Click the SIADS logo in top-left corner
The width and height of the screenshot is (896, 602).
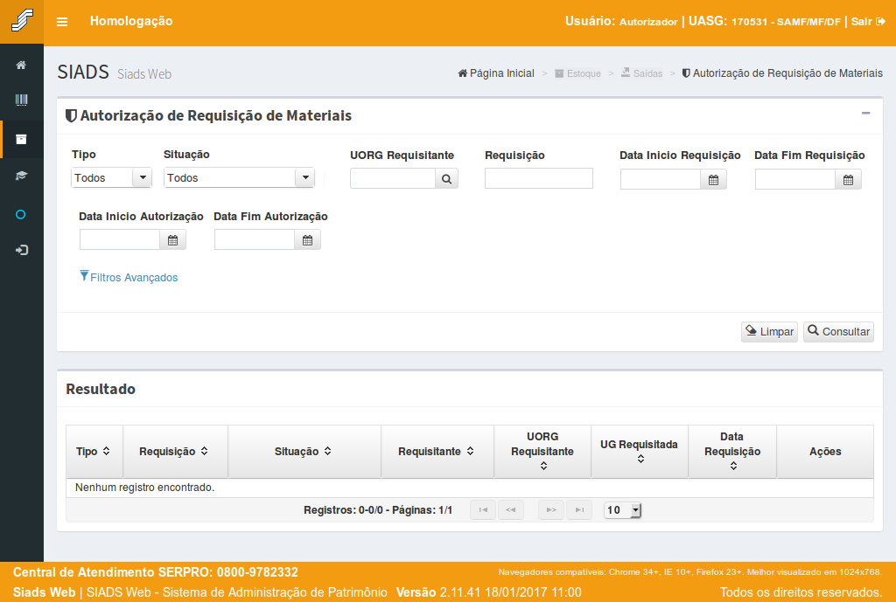pos(22,21)
